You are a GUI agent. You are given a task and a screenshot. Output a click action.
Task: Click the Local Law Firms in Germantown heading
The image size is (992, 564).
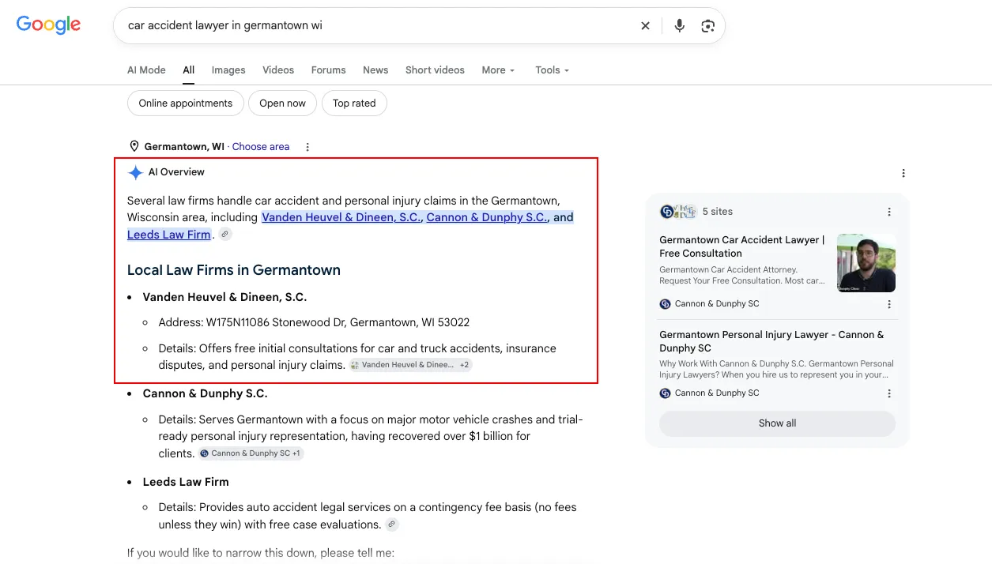click(234, 269)
